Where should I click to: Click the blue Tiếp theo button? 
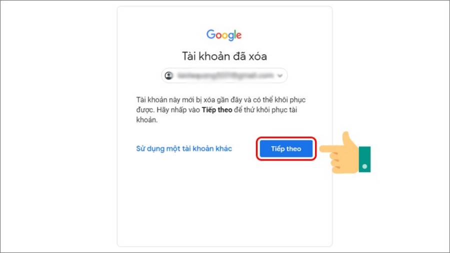tap(286, 148)
